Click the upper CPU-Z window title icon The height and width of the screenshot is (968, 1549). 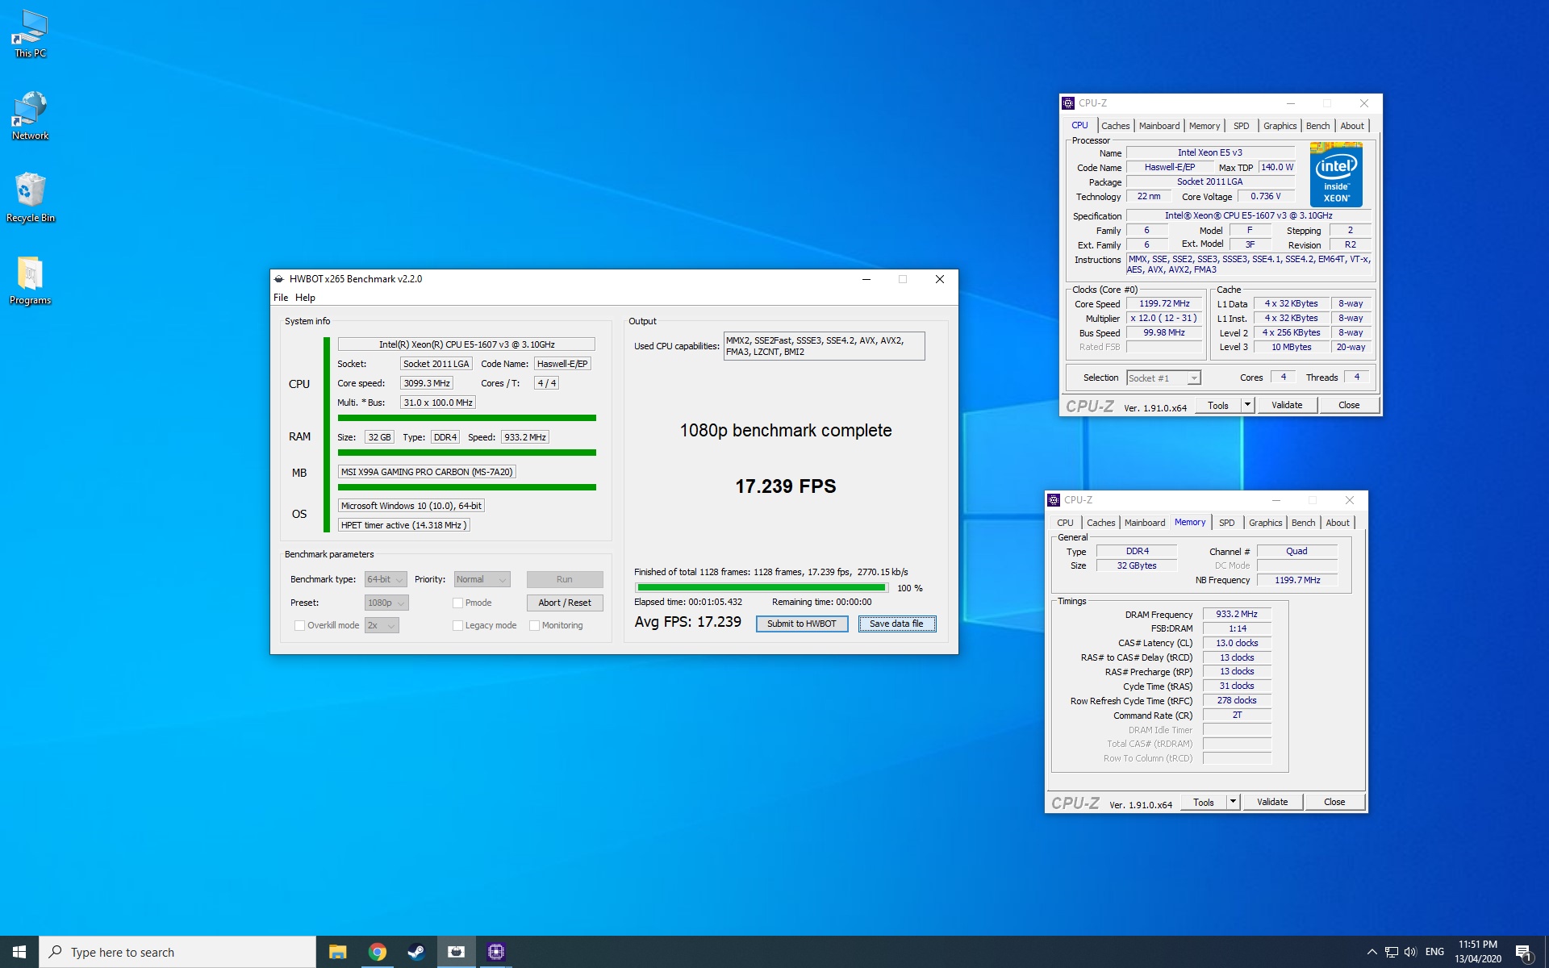(1068, 103)
